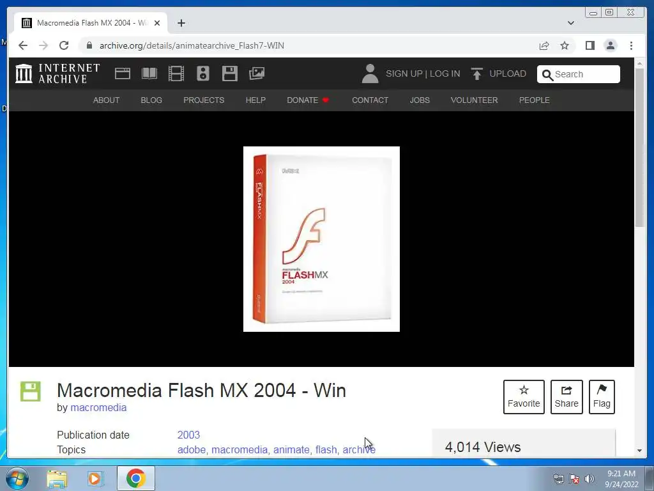Viewport: 654px width, 491px height.
Task: Select the Macromedia Flash MX 2004 tab
Action: click(x=91, y=23)
